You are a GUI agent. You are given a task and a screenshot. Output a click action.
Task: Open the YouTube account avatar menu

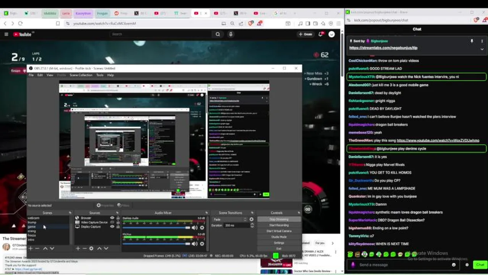click(331, 34)
